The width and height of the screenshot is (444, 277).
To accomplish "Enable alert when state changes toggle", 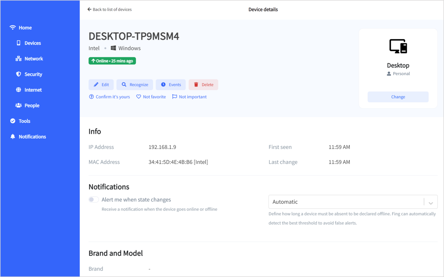I will tap(94, 199).
